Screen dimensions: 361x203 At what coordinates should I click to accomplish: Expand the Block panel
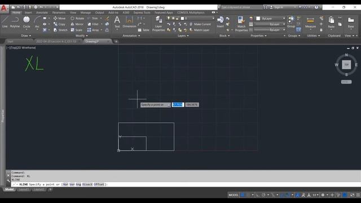click(x=224, y=36)
